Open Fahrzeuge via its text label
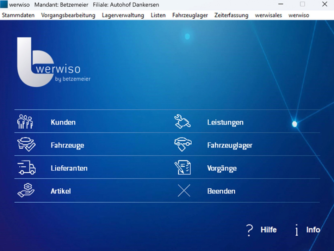This screenshot has height=251, width=334. (x=67, y=145)
